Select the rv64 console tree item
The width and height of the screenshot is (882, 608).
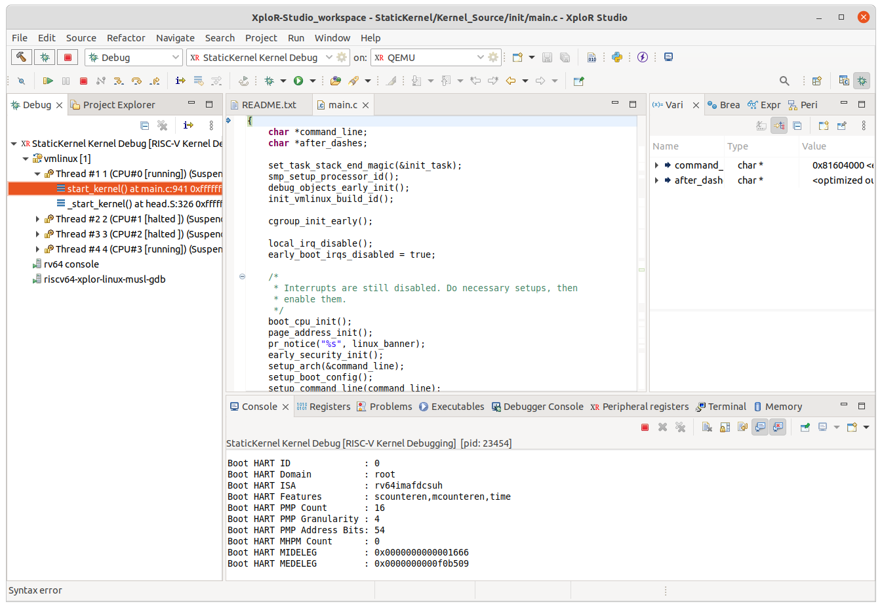coord(66,264)
